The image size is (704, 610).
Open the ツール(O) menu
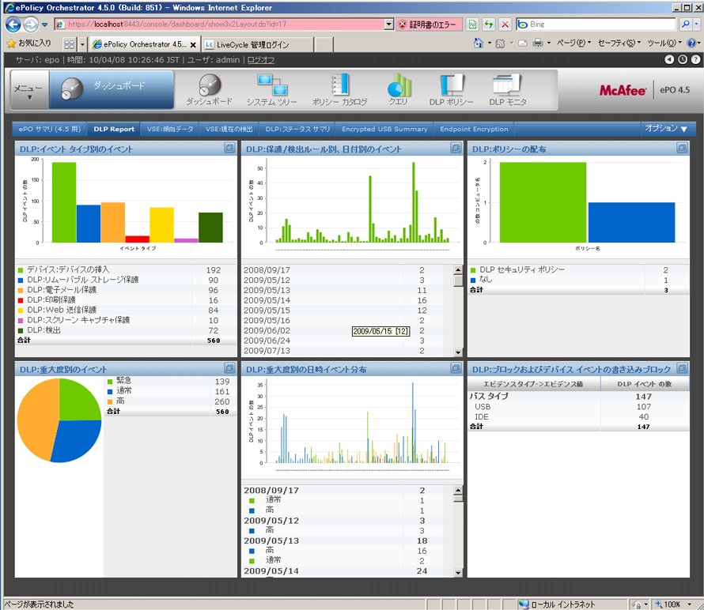(x=664, y=43)
